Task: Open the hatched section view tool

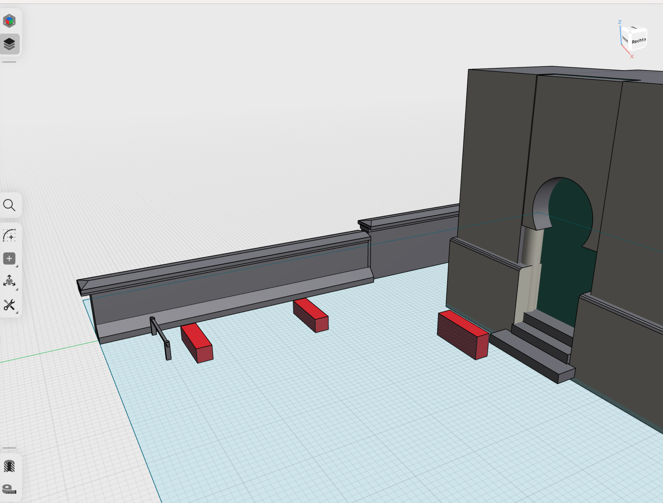Action: pyautogui.click(x=9, y=466)
